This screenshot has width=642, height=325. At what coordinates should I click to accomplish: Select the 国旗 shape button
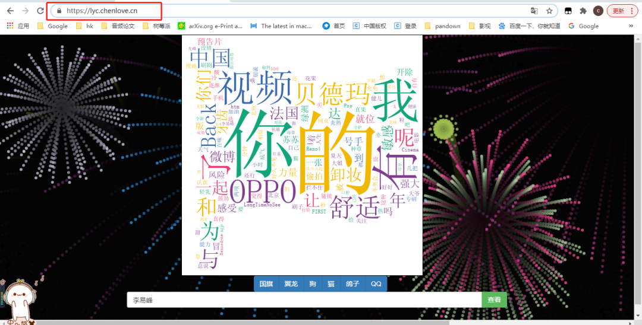[266, 283]
